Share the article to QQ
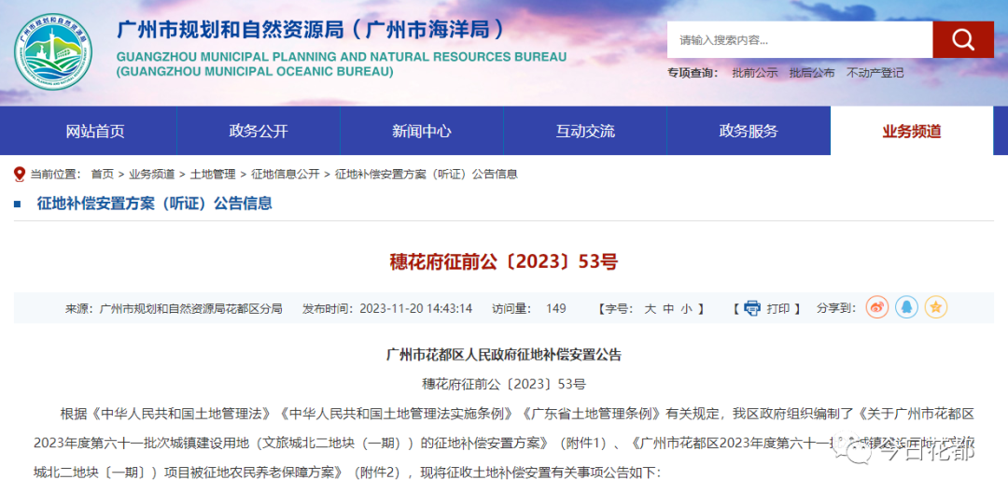Viewport: 1008px width, 494px height. coord(906,307)
